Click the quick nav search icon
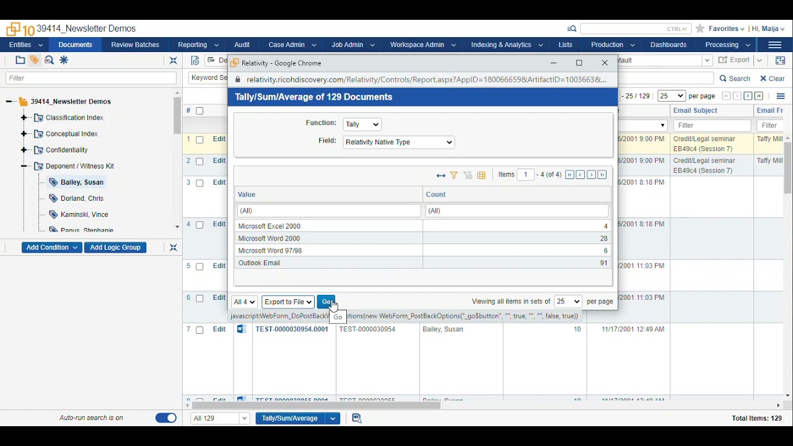Image resolution: width=793 pixels, height=446 pixels. pos(572,28)
